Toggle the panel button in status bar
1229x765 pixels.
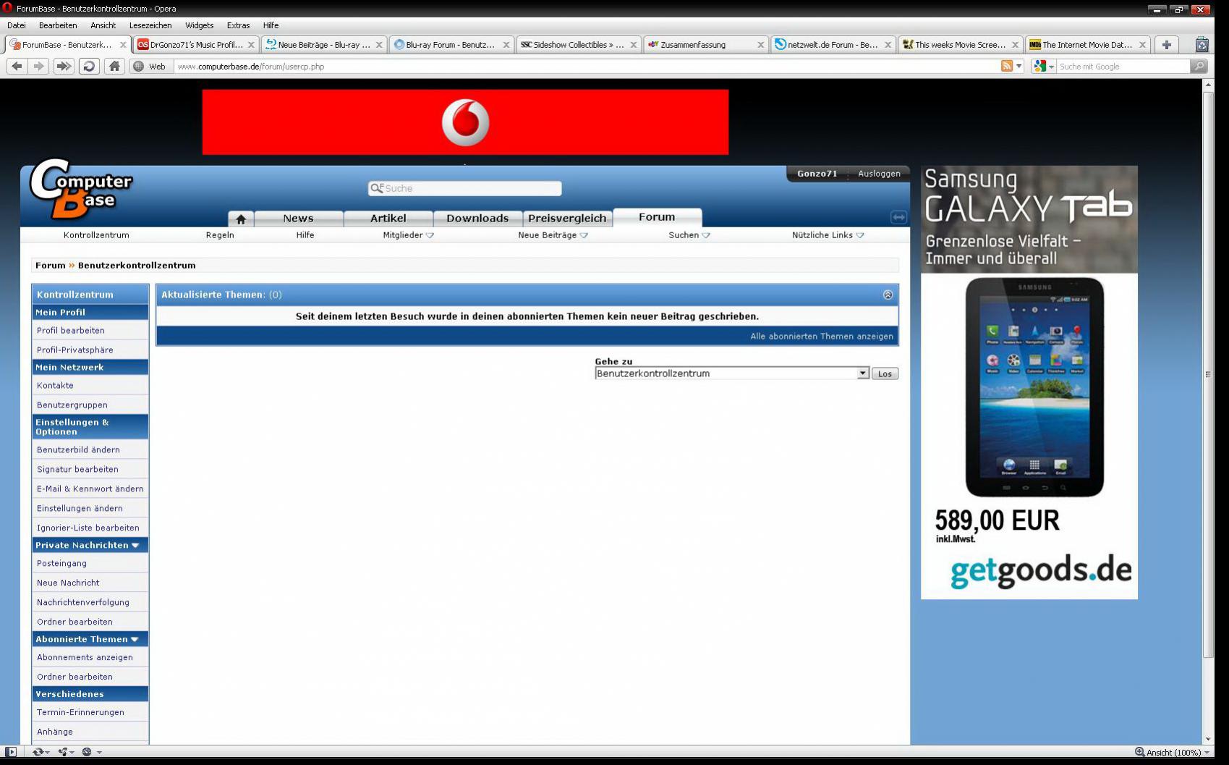point(11,752)
